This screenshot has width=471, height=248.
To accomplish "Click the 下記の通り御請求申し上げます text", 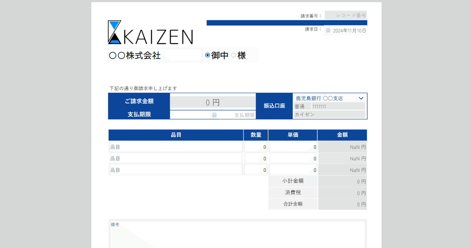I will tap(143, 88).
